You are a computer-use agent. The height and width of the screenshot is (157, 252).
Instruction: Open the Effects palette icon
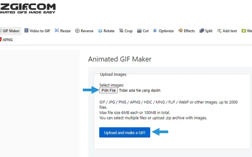pos(180,30)
